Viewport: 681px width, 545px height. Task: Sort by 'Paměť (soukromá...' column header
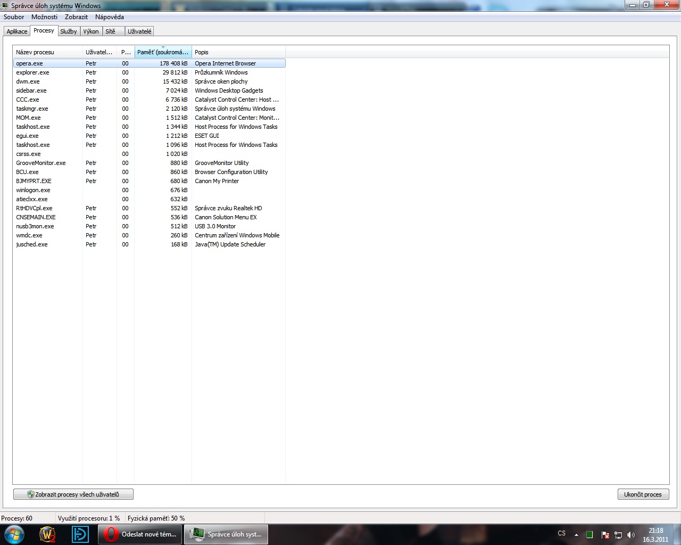[163, 52]
